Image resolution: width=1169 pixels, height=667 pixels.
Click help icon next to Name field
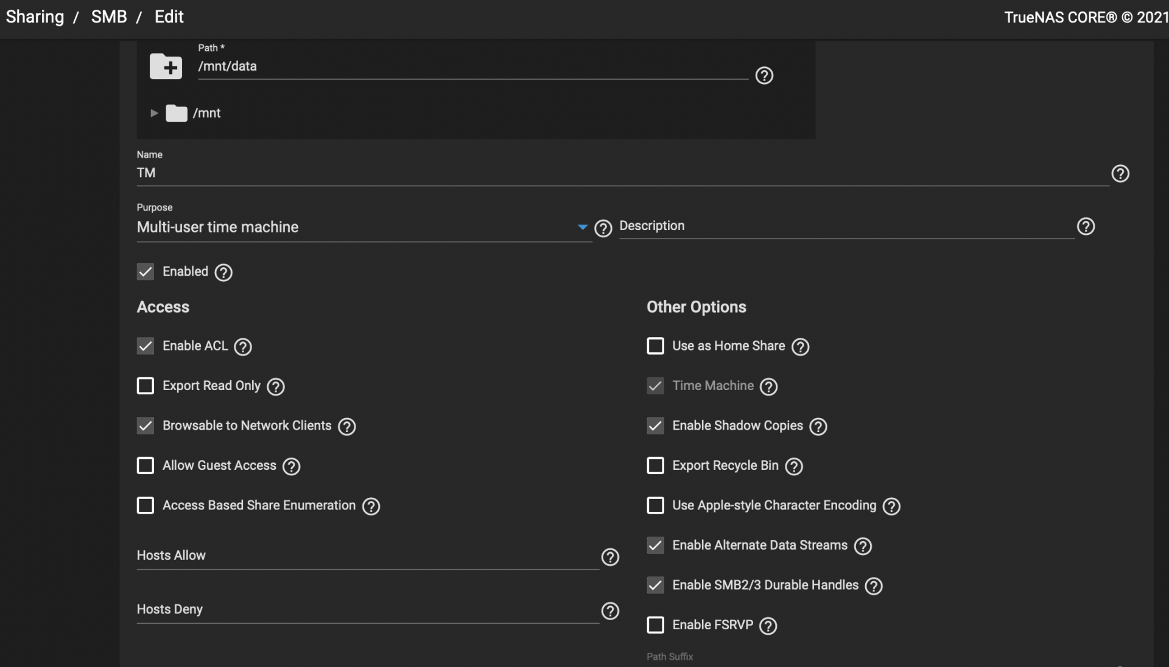[x=1120, y=173]
